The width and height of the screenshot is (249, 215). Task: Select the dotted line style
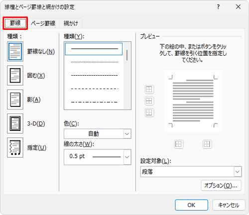pyautogui.click(x=95, y=62)
